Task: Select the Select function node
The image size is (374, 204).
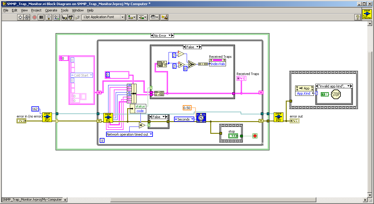Action: [x=192, y=64]
